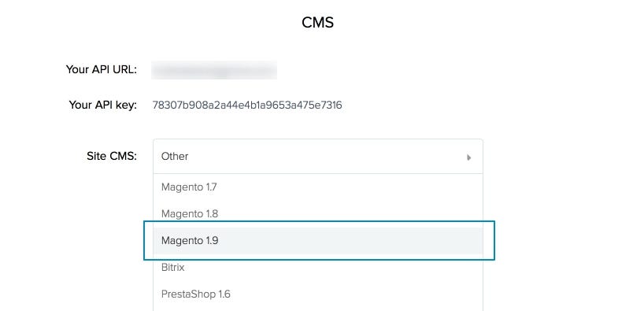Choose PrestaShop 1.6 from the options

[x=318, y=294]
